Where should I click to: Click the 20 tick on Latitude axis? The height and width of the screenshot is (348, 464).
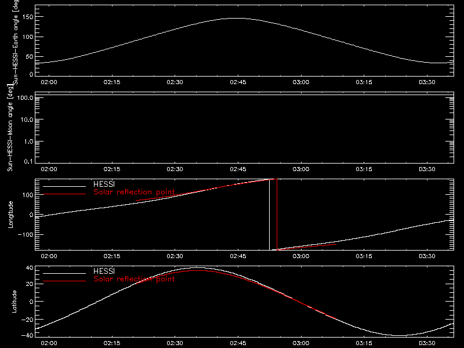tap(30, 284)
